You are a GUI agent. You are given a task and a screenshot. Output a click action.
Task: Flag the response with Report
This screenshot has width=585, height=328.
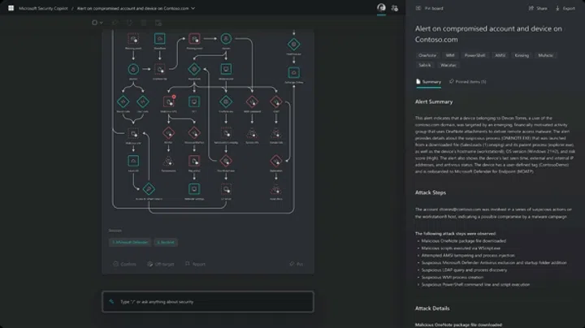(196, 264)
